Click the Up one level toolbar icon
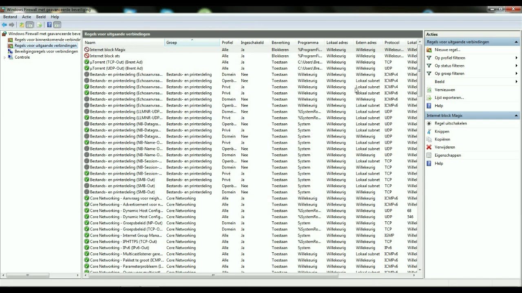Screen dimensions: 522x293 [x=22, y=25]
